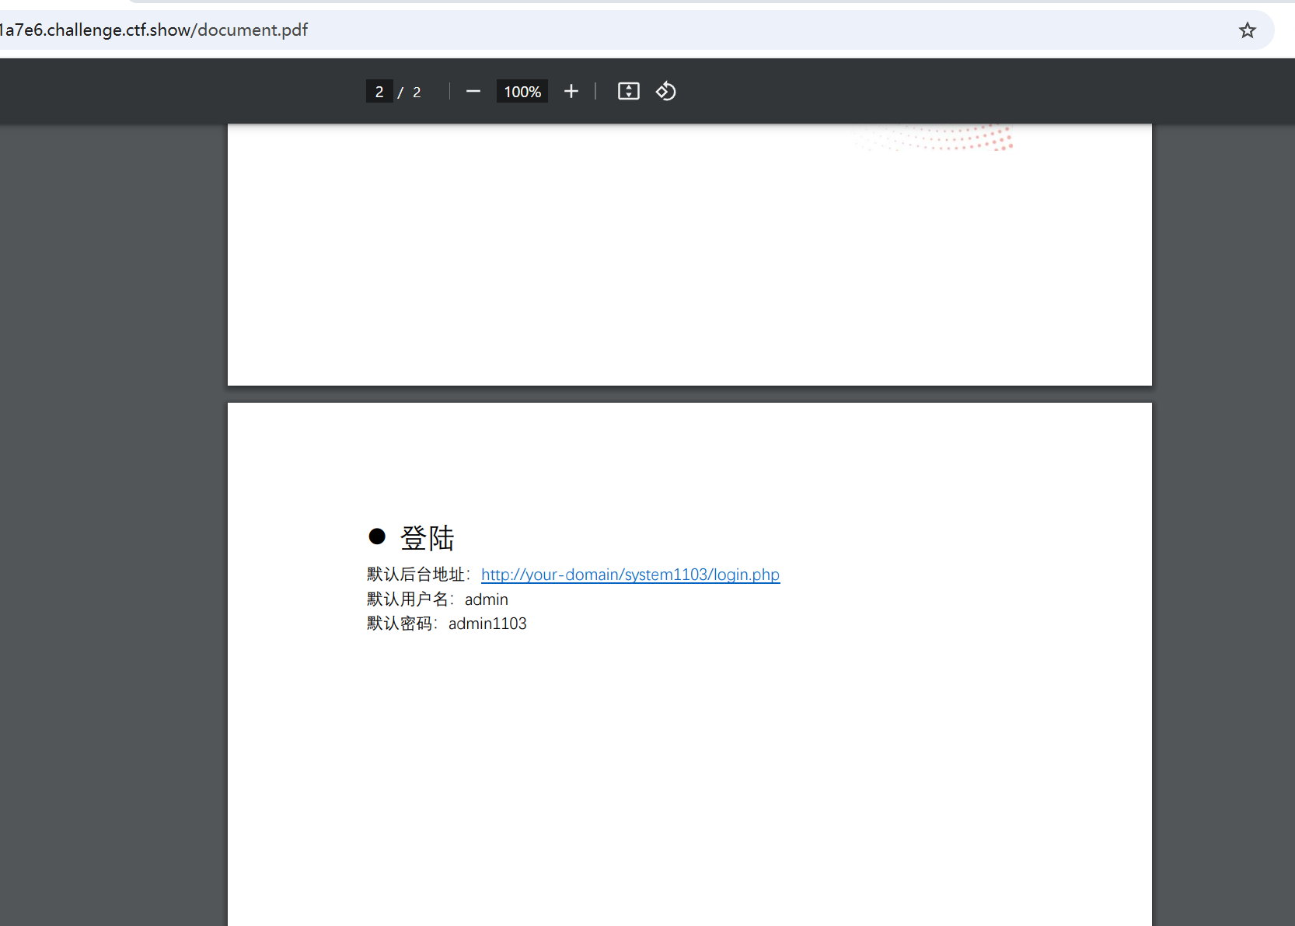The image size is (1295, 926).
Task: Click the black bullet before 登陆
Action: 377,536
